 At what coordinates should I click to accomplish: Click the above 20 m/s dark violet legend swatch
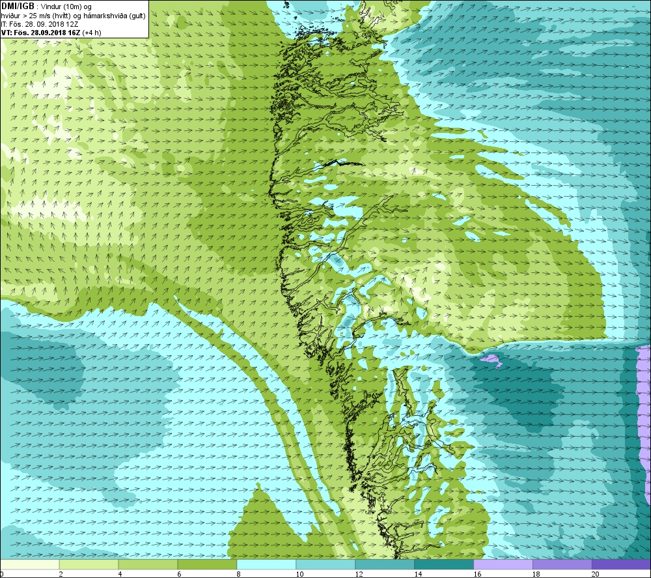point(622,564)
